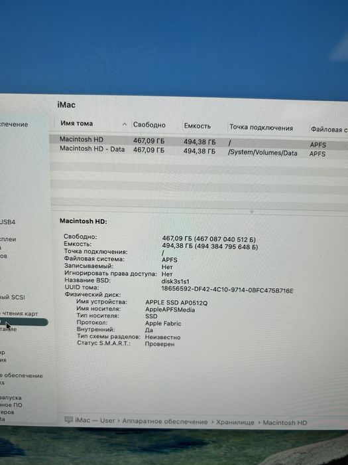Open Аппаратное обеспечение in the path bar
This screenshot has height=465, width=348.
click(x=165, y=421)
